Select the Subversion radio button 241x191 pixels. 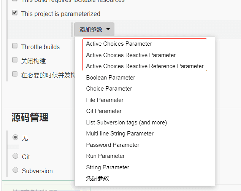pos(16,170)
